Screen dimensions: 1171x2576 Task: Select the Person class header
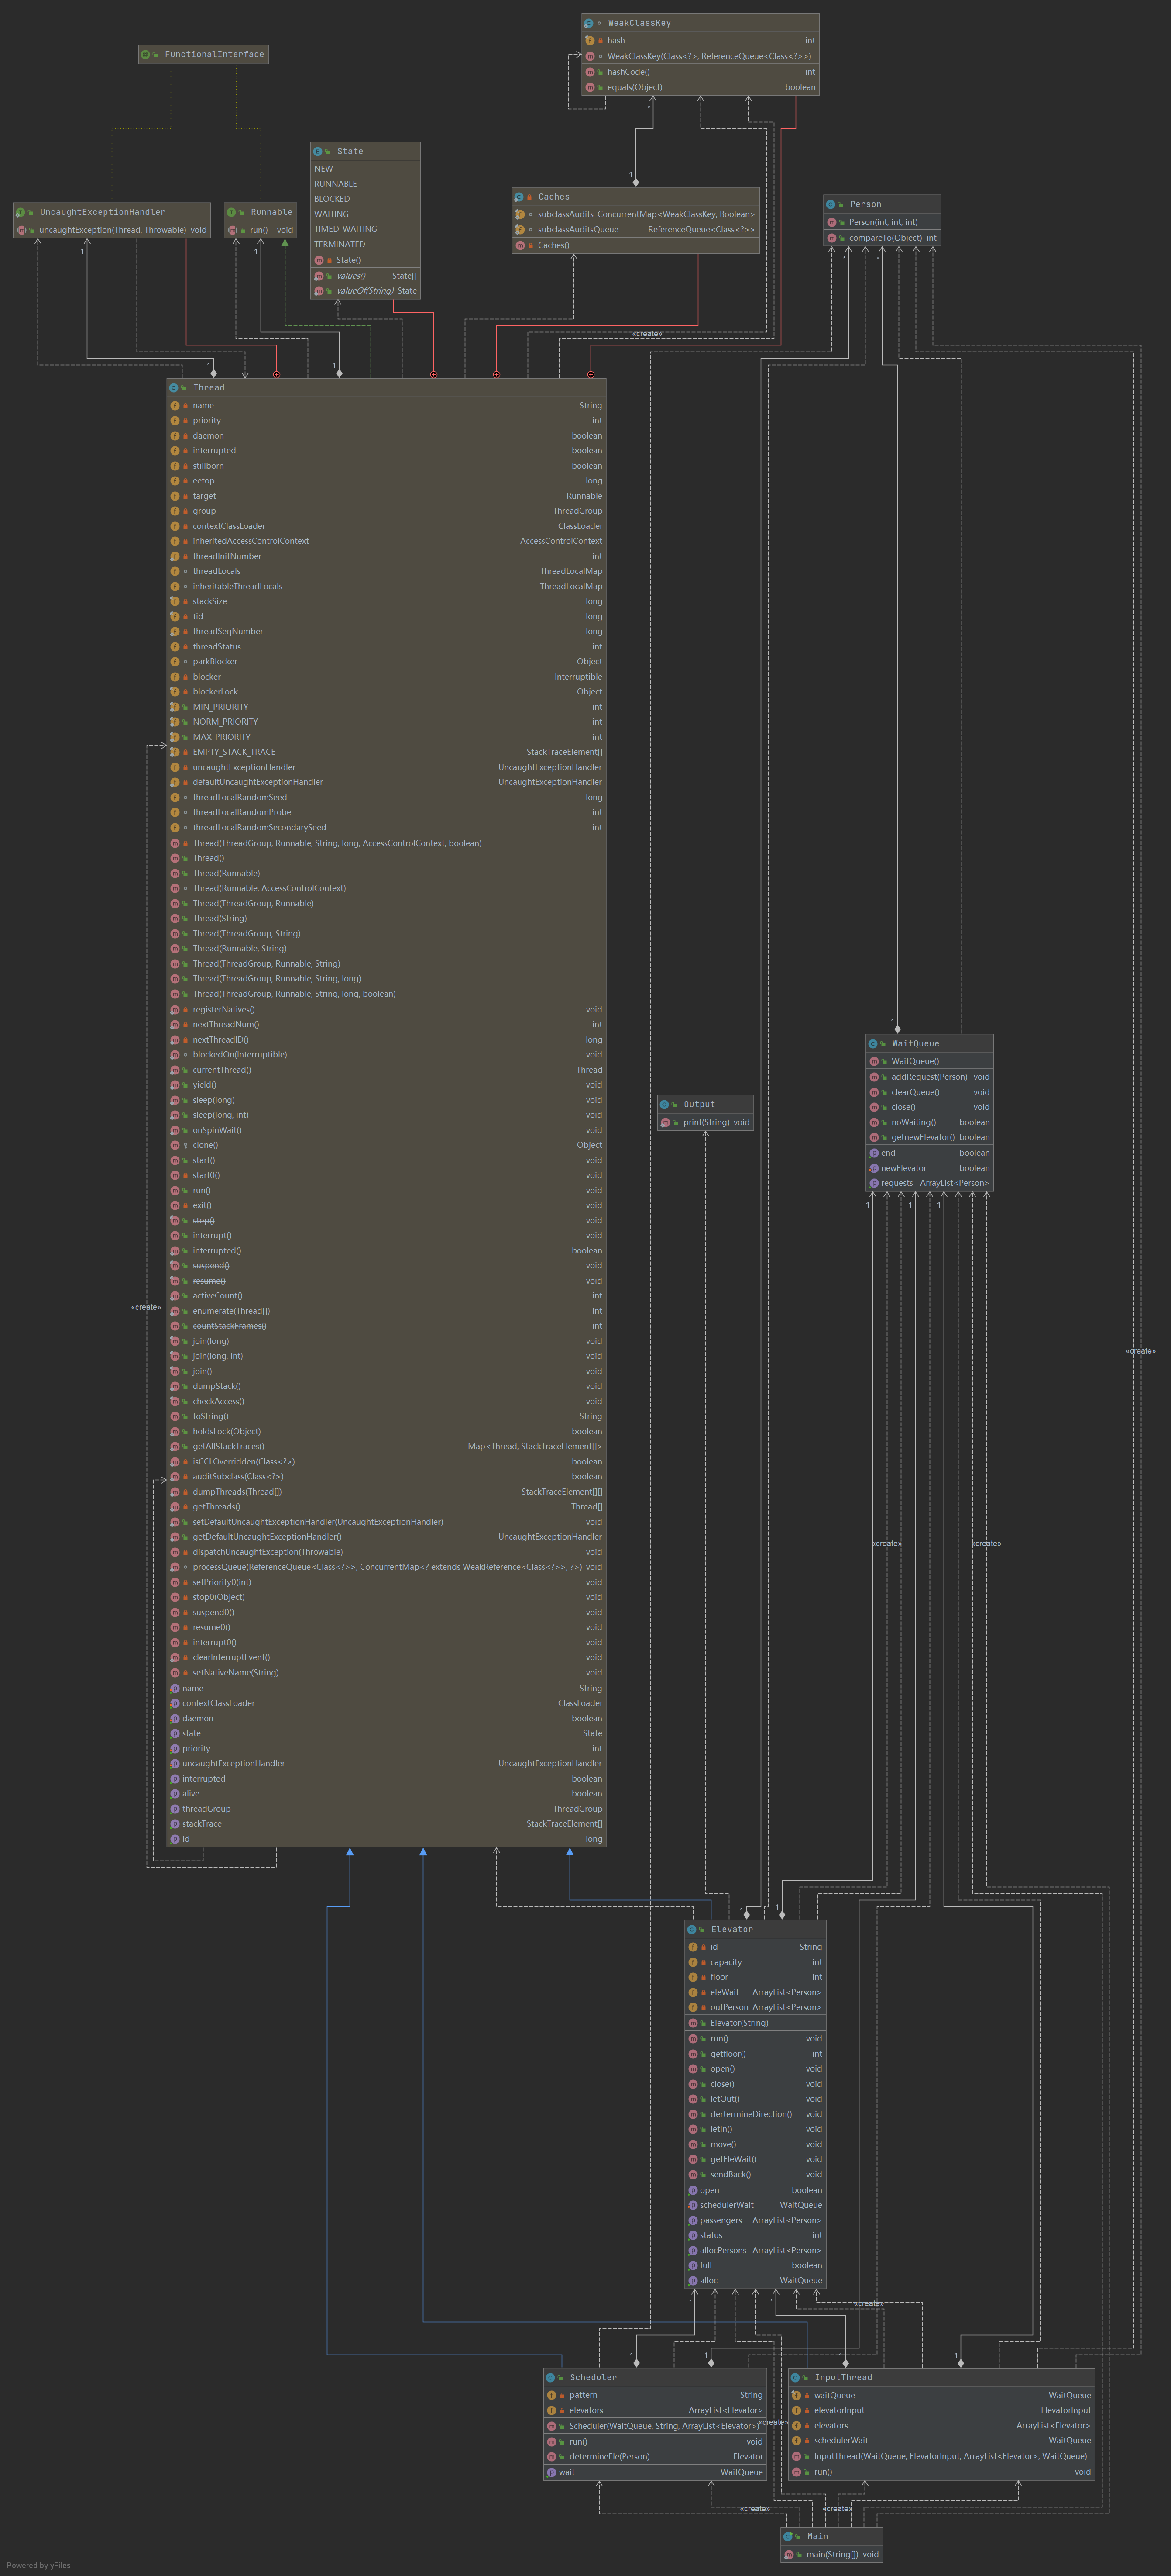(x=865, y=204)
